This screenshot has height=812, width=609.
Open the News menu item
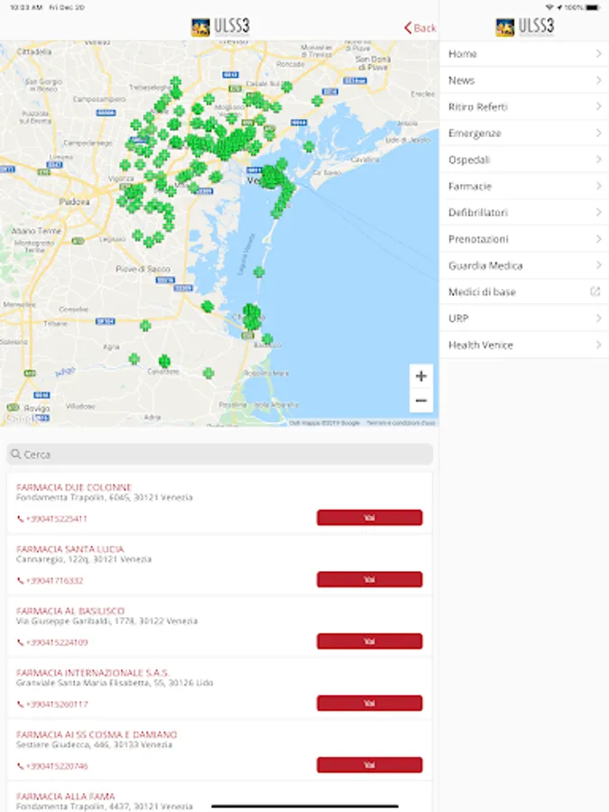coord(524,80)
